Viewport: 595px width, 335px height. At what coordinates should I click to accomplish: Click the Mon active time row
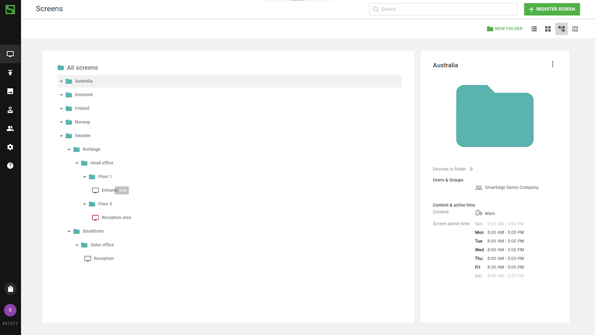tap(500, 233)
